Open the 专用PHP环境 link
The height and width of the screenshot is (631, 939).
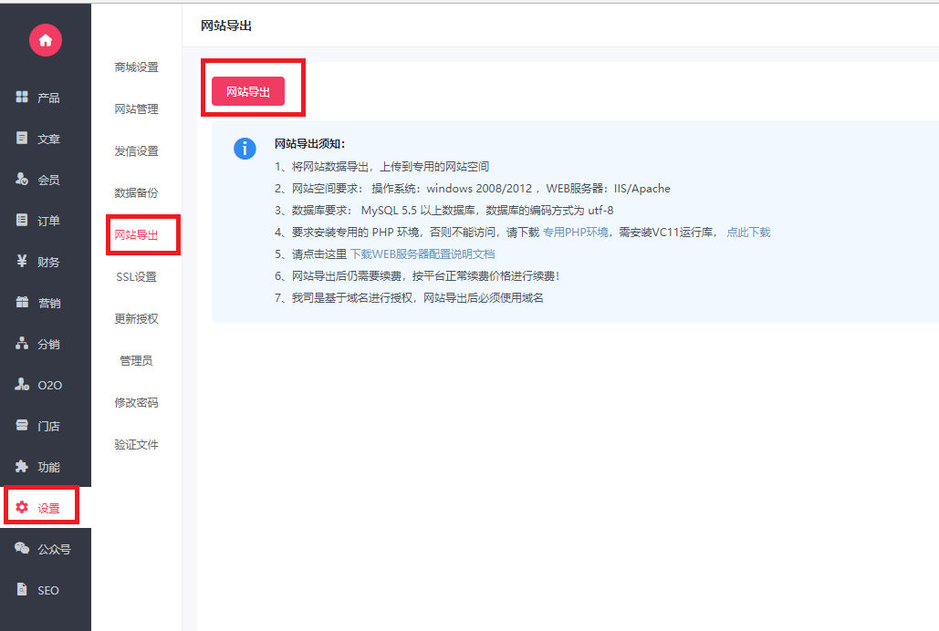click(x=576, y=233)
